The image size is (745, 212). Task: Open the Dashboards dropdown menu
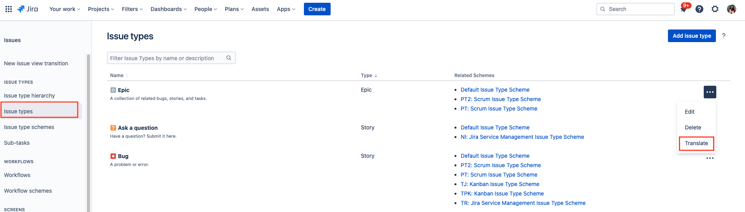click(x=168, y=9)
